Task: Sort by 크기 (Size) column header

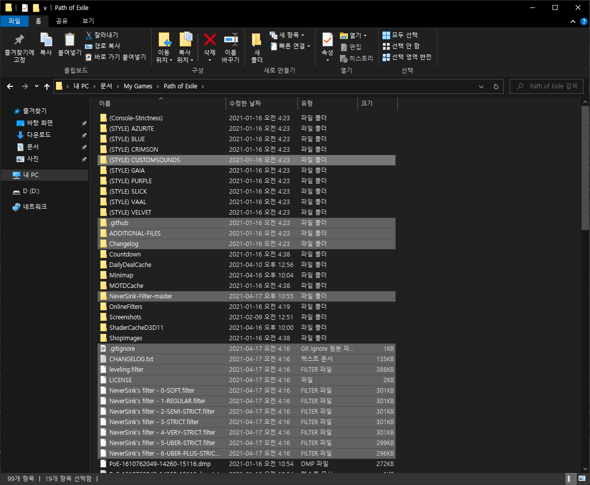Action: (377, 103)
